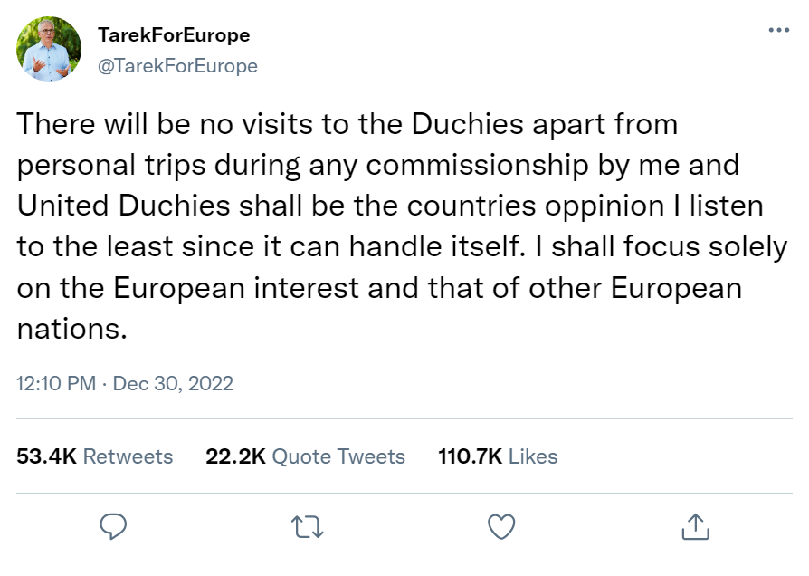
Task: Share the tweet via the upload arrow icon
Action: [695, 526]
